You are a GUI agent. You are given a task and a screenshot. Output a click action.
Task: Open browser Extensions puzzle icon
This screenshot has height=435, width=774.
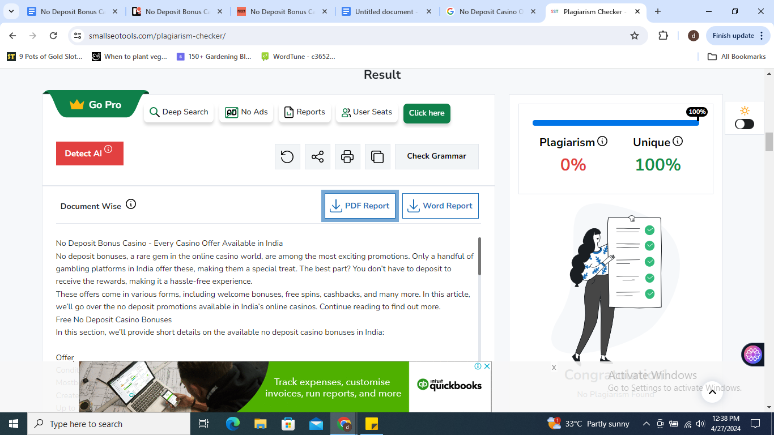663,36
